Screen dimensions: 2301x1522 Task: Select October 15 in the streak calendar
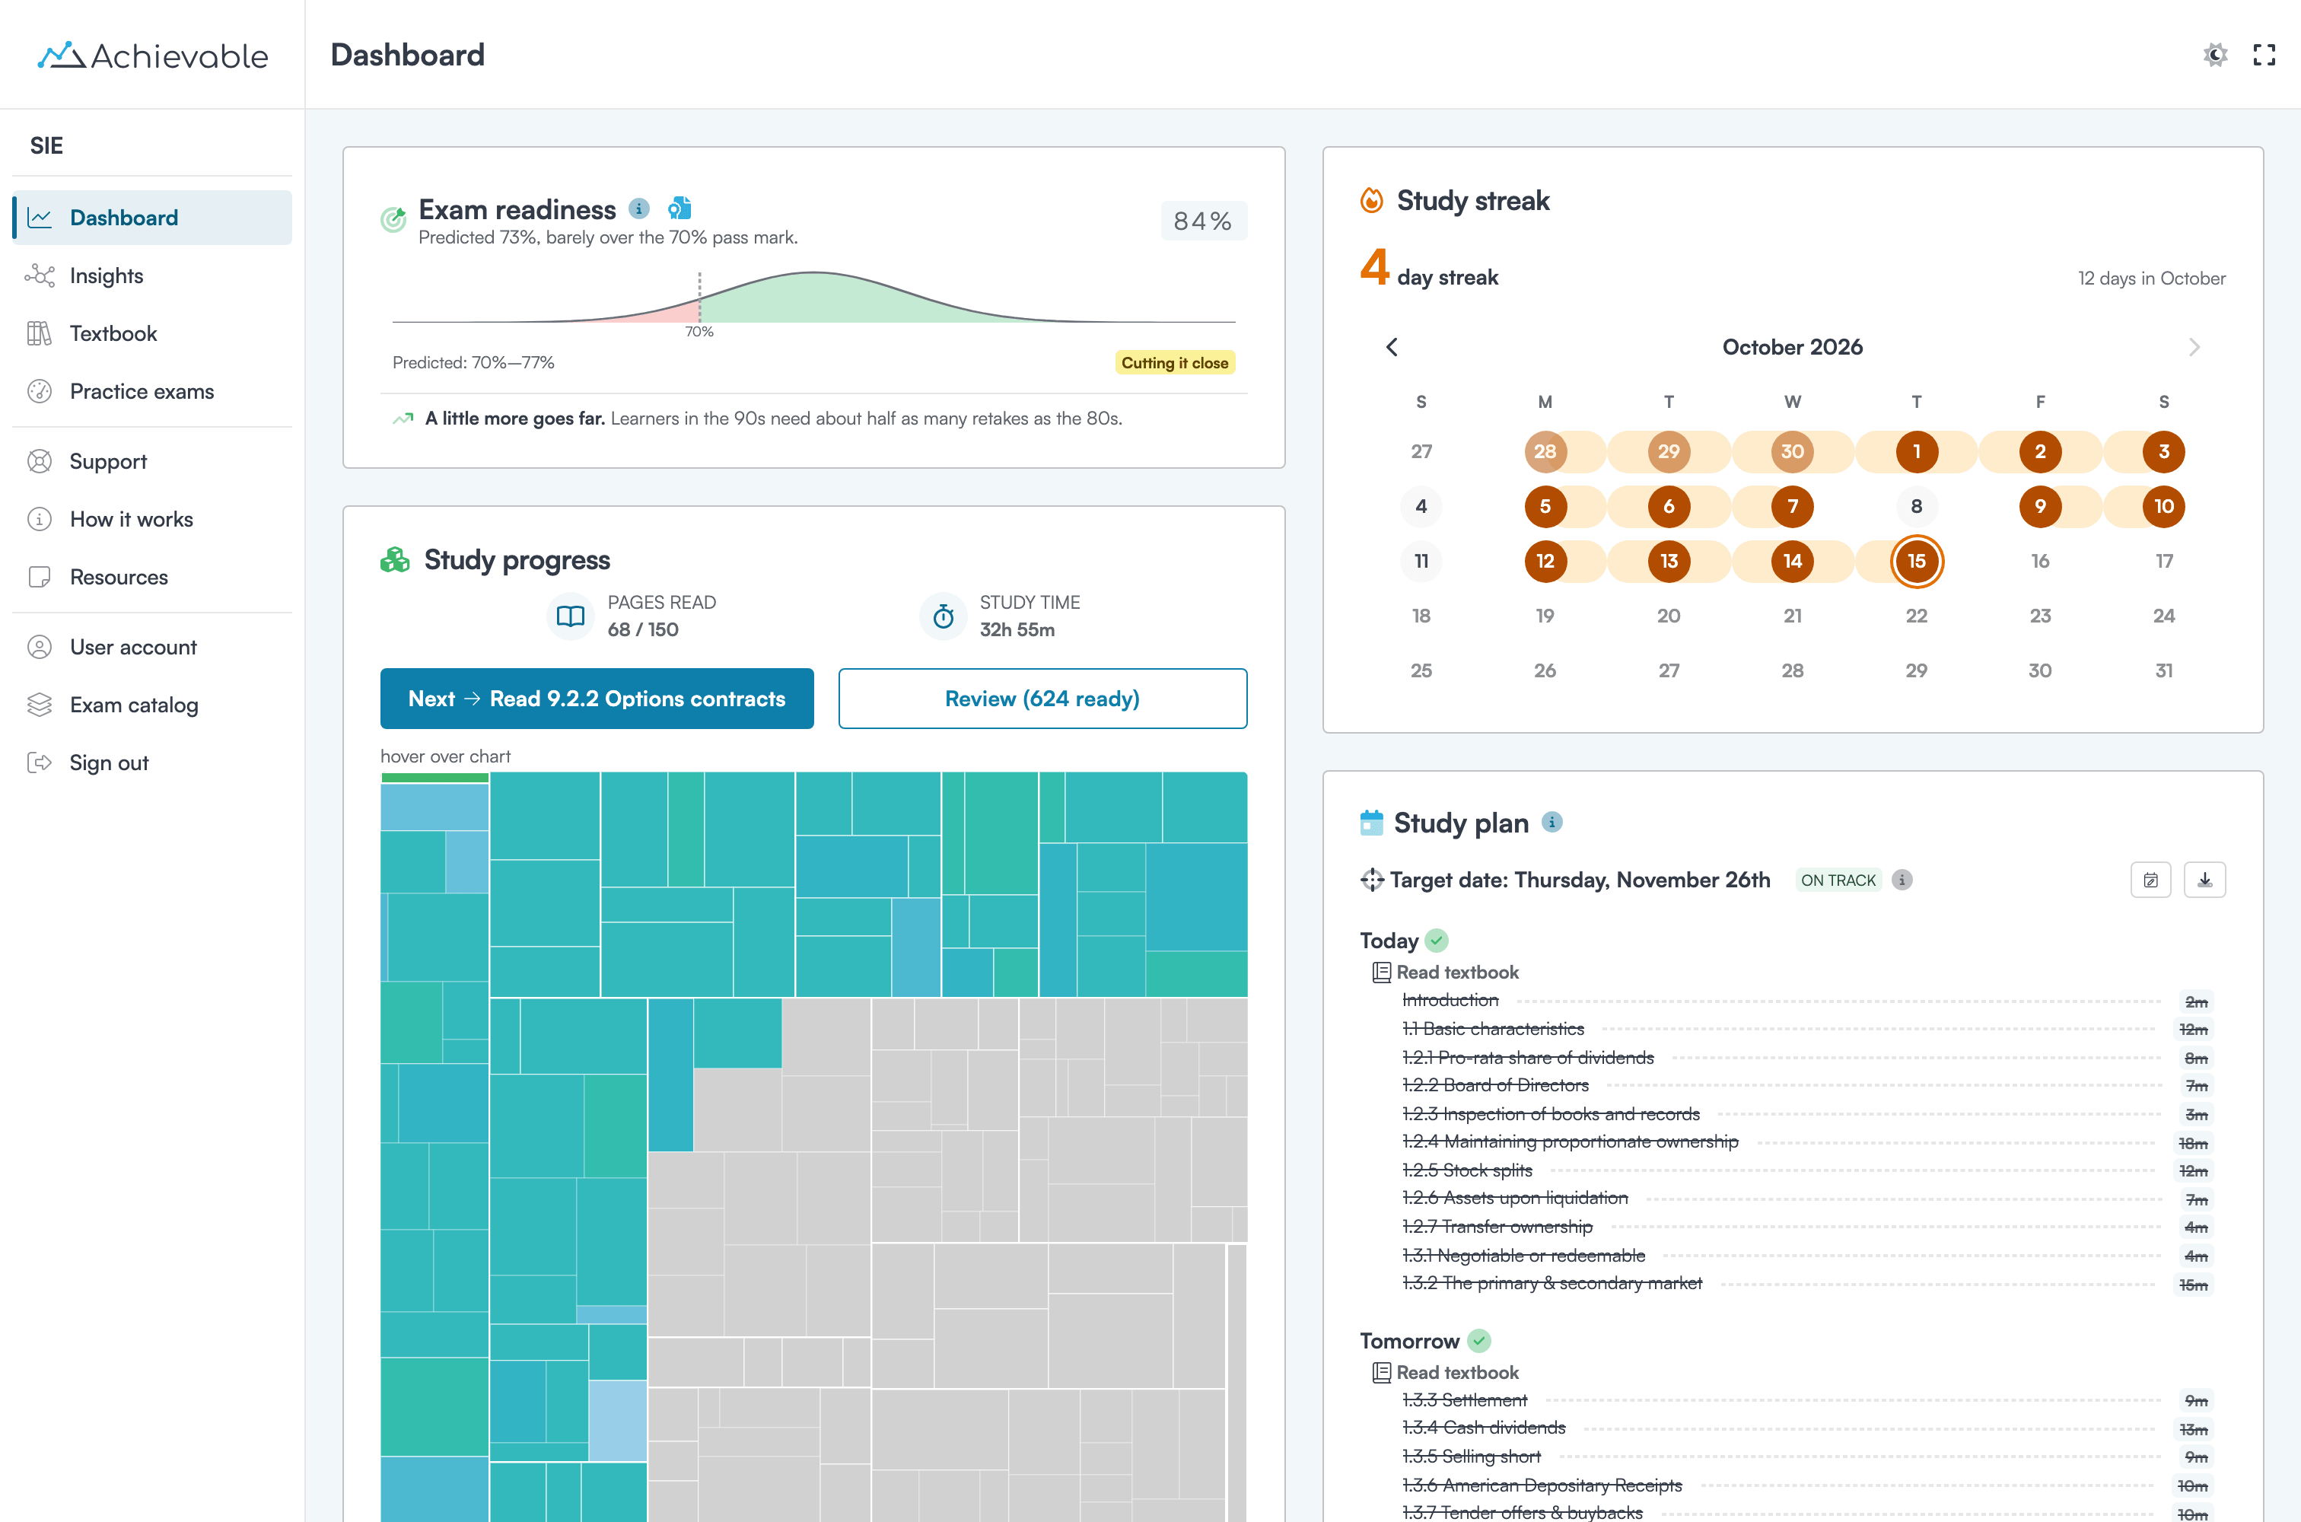pos(1916,561)
